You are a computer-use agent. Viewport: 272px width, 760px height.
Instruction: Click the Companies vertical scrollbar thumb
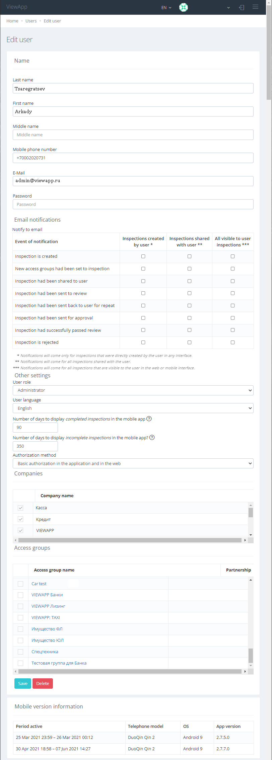[x=251, y=513]
